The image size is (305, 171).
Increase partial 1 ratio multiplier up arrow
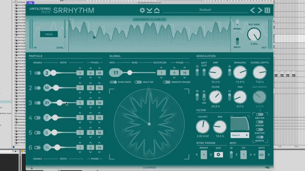pyautogui.click(x=80, y=68)
